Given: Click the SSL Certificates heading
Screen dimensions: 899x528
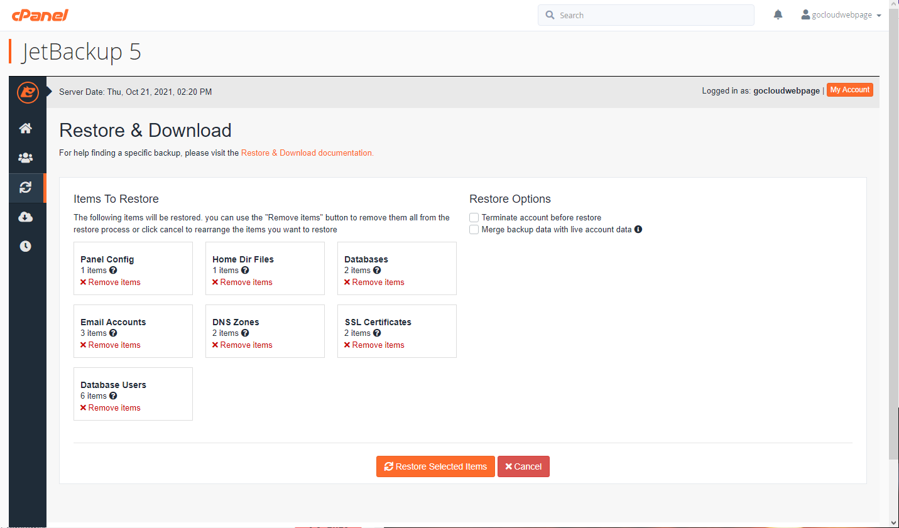Looking at the screenshot, I should 378,322.
